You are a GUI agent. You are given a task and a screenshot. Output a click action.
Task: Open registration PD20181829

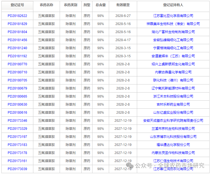coord(17,24)
